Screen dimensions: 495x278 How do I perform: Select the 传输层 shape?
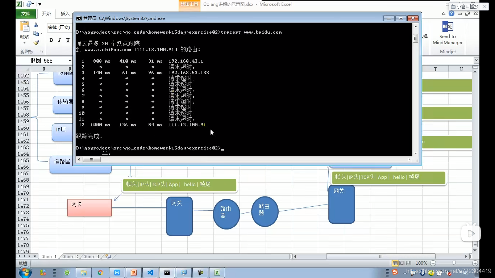click(63, 105)
